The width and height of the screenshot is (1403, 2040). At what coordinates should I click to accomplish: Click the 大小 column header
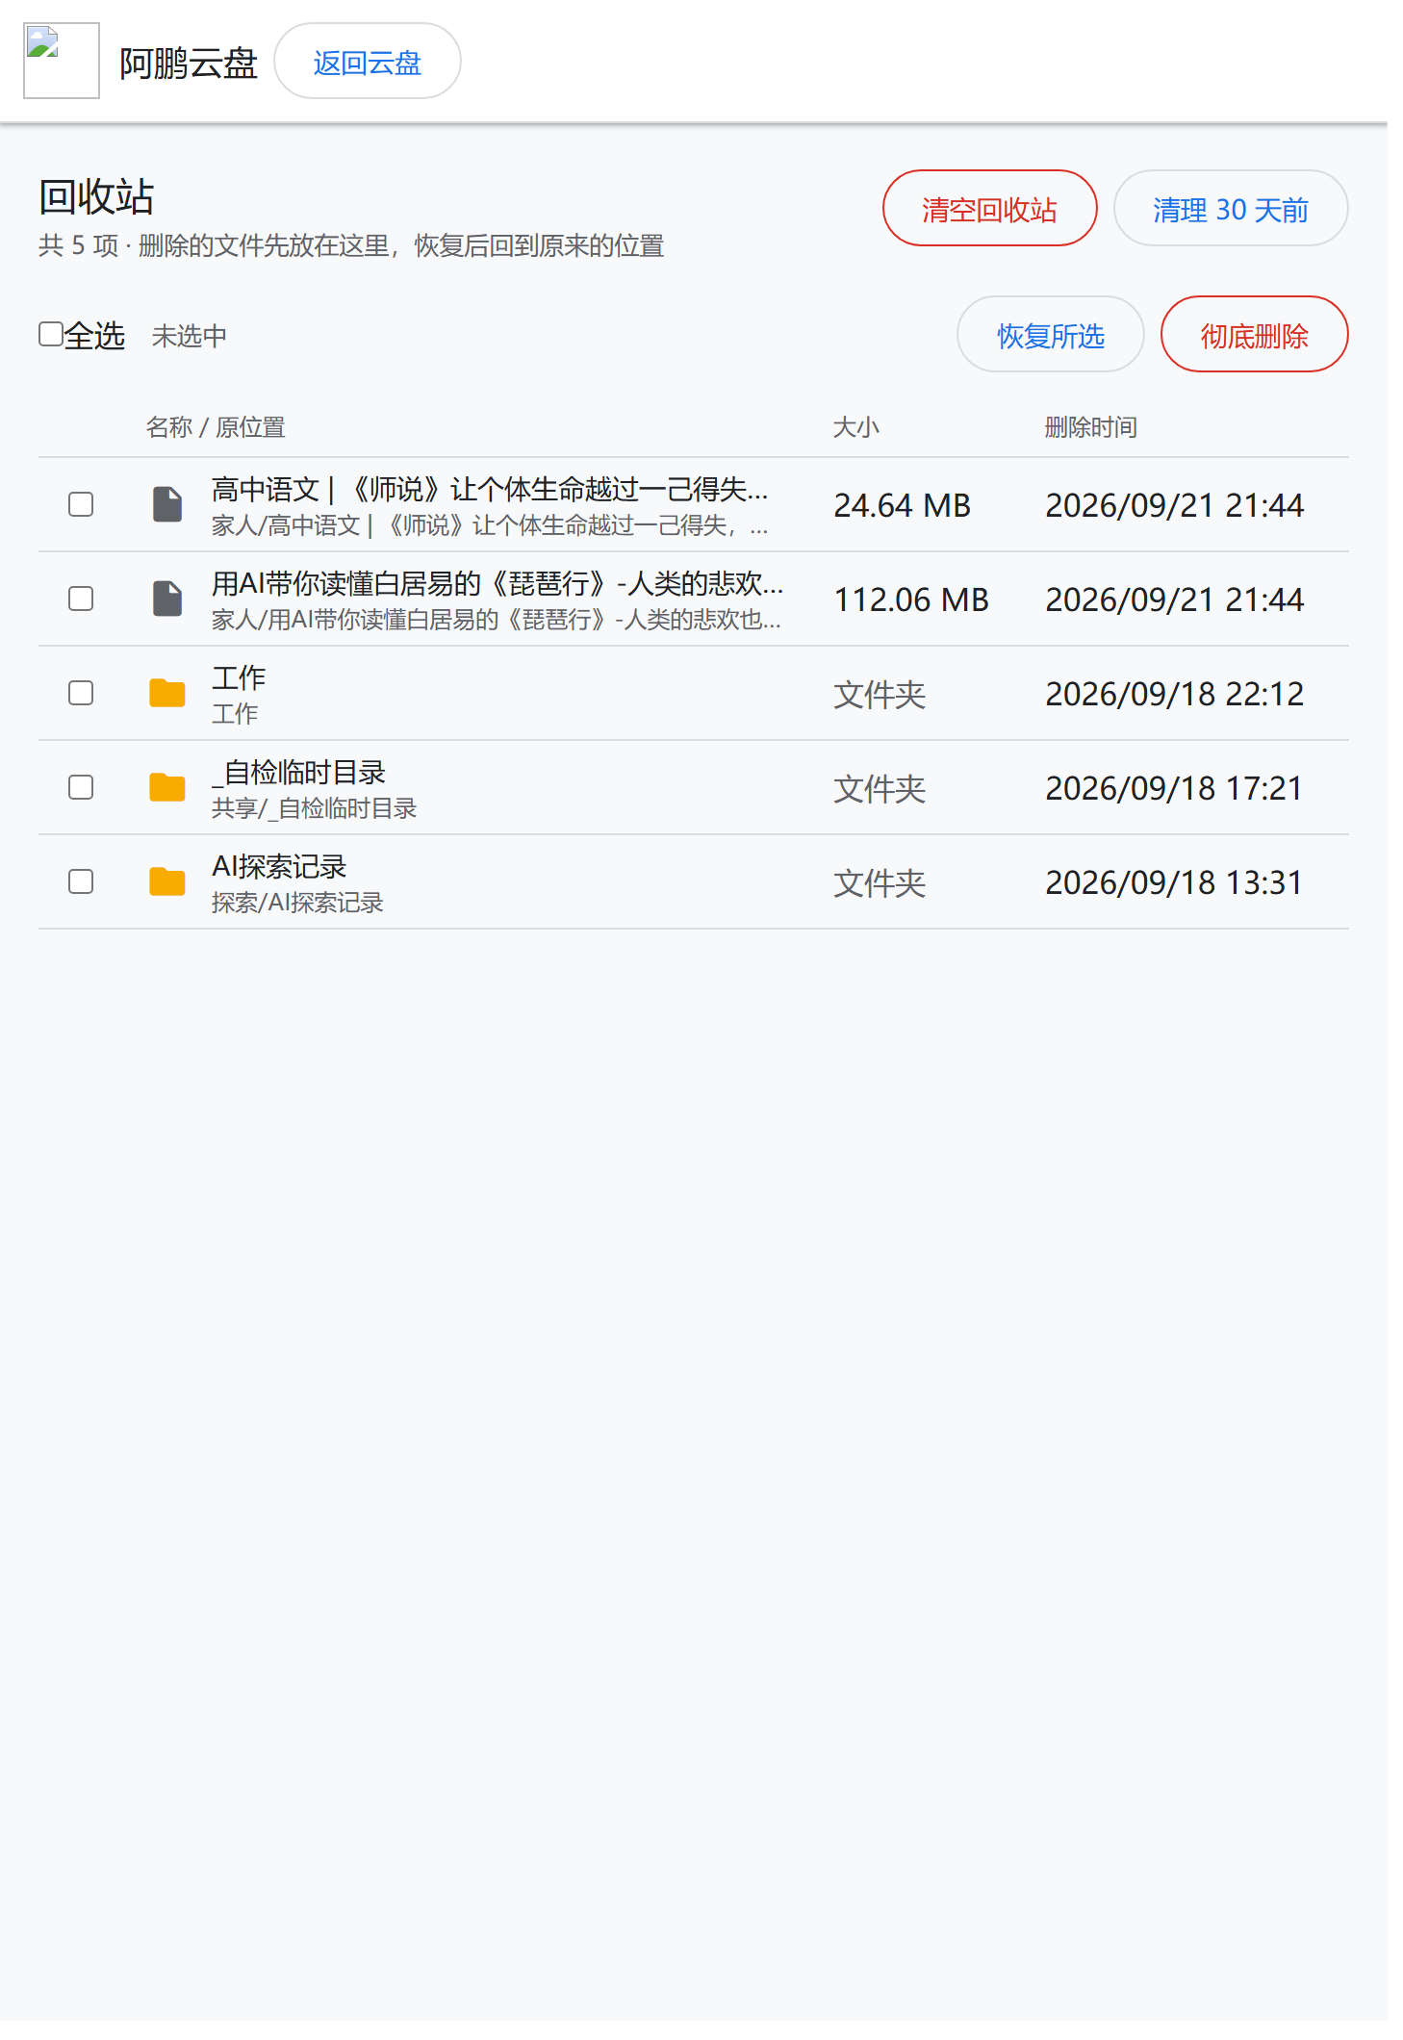click(x=856, y=427)
